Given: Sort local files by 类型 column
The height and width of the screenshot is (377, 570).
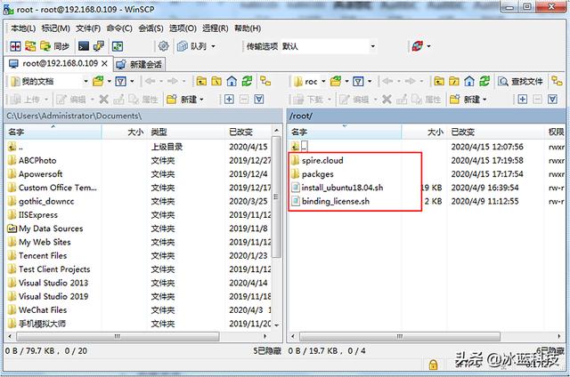Looking at the screenshot, I should pyautogui.click(x=186, y=132).
